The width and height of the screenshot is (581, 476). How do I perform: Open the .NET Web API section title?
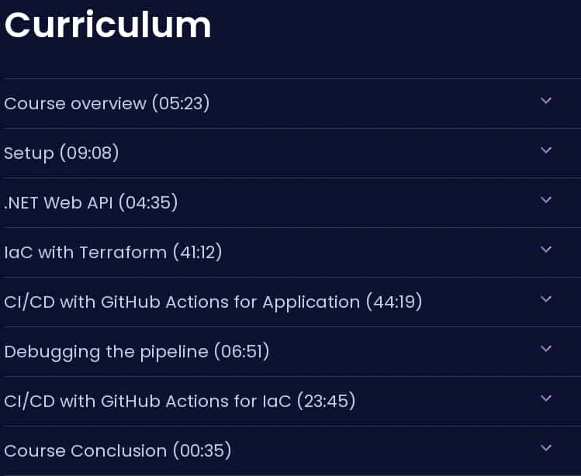[91, 202]
